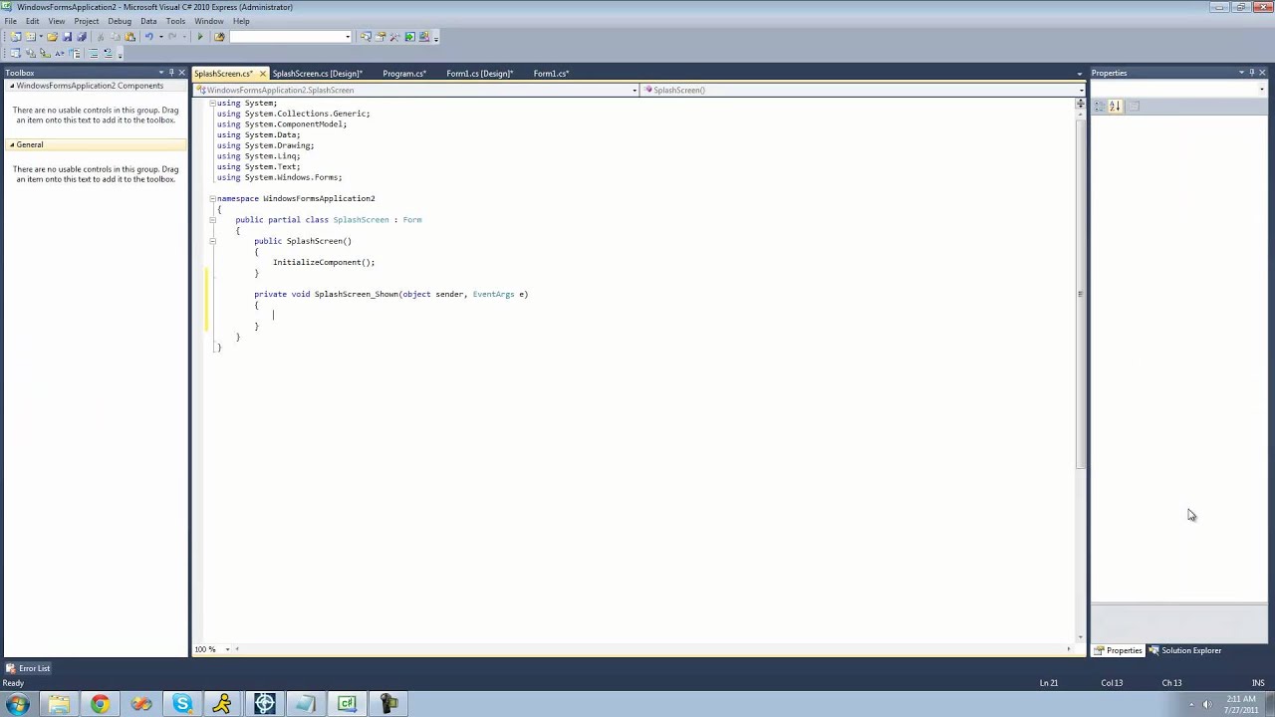The image size is (1275, 717).
Task: Switch to the Solution Explorer tab
Action: click(x=1185, y=650)
